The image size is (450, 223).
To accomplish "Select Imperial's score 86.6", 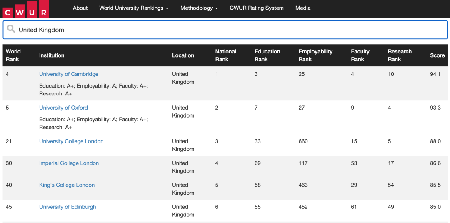I will [435, 163].
